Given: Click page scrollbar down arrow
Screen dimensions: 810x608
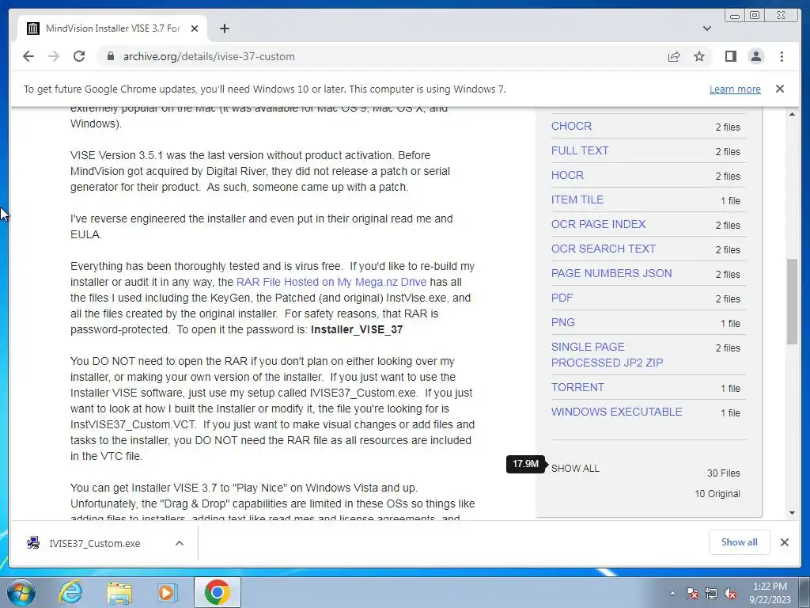Looking at the screenshot, I should (792, 513).
